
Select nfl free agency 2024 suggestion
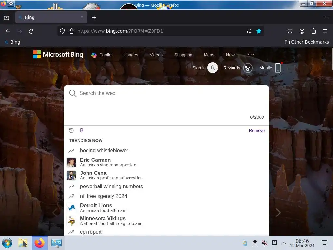[x=166, y=196]
